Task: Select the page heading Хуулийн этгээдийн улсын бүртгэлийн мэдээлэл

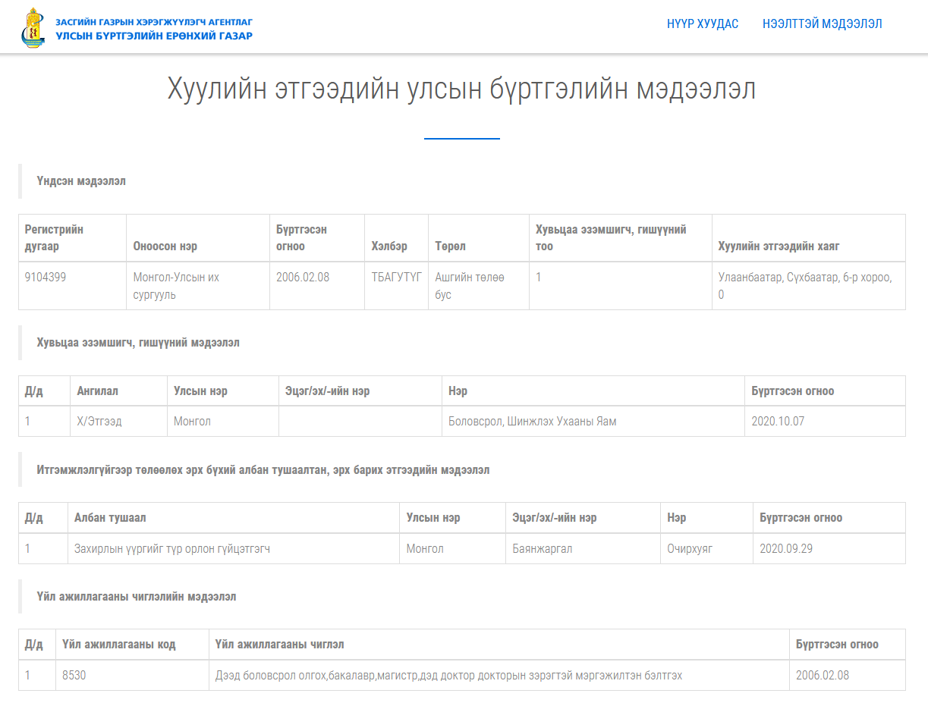Action: [x=461, y=89]
